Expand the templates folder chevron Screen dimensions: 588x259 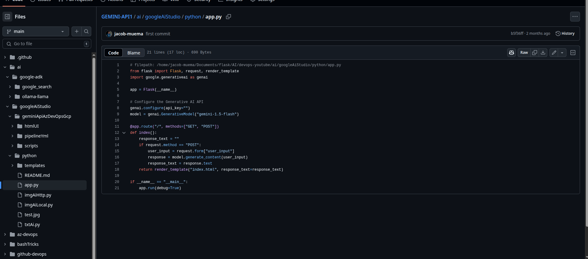[12, 165]
